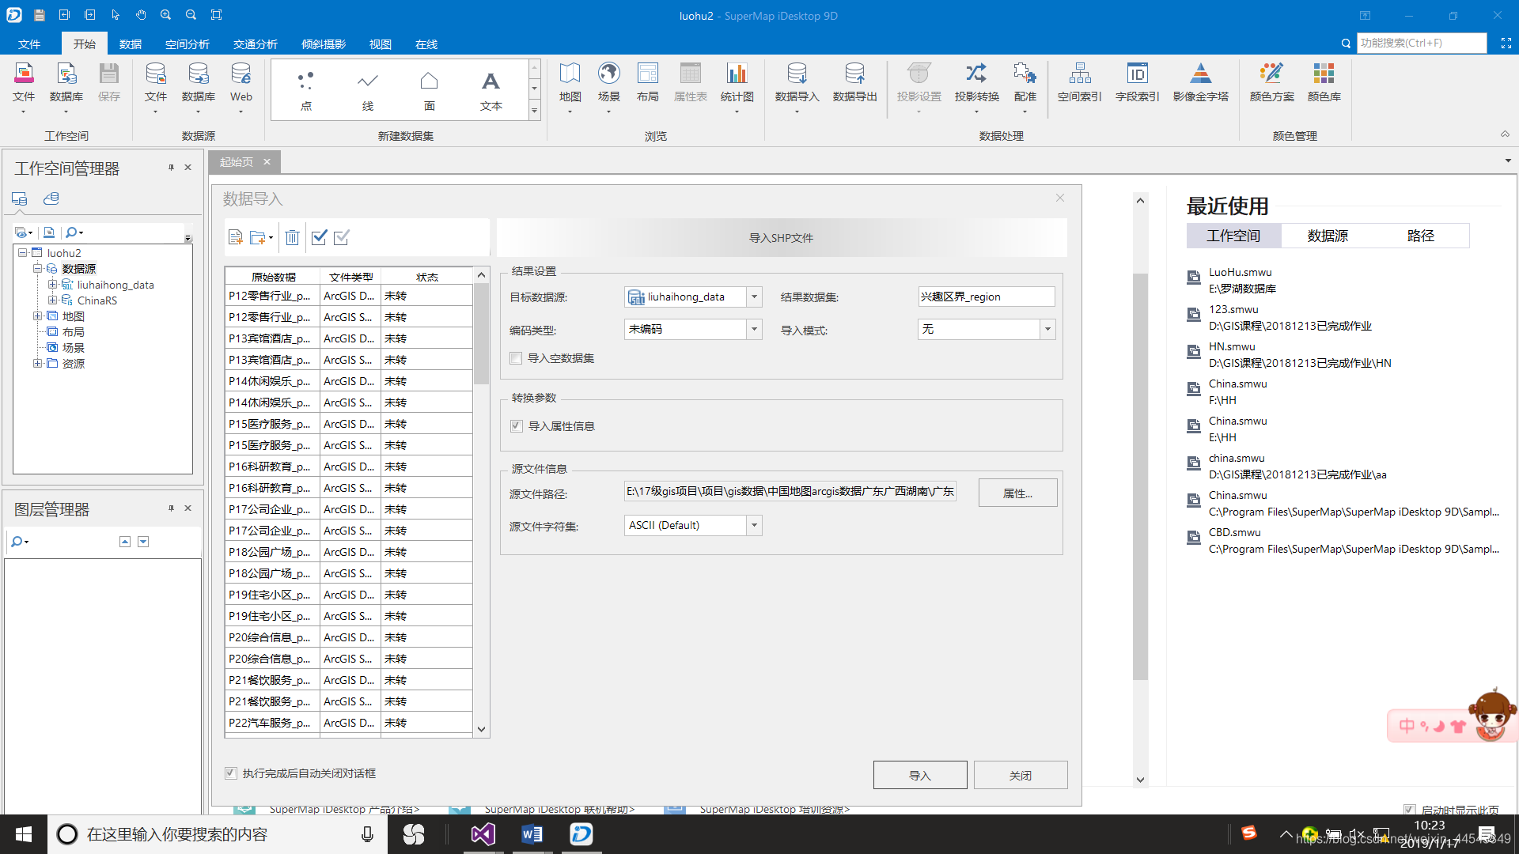Expand the liuhaihong_data datasource node

[x=52, y=285]
